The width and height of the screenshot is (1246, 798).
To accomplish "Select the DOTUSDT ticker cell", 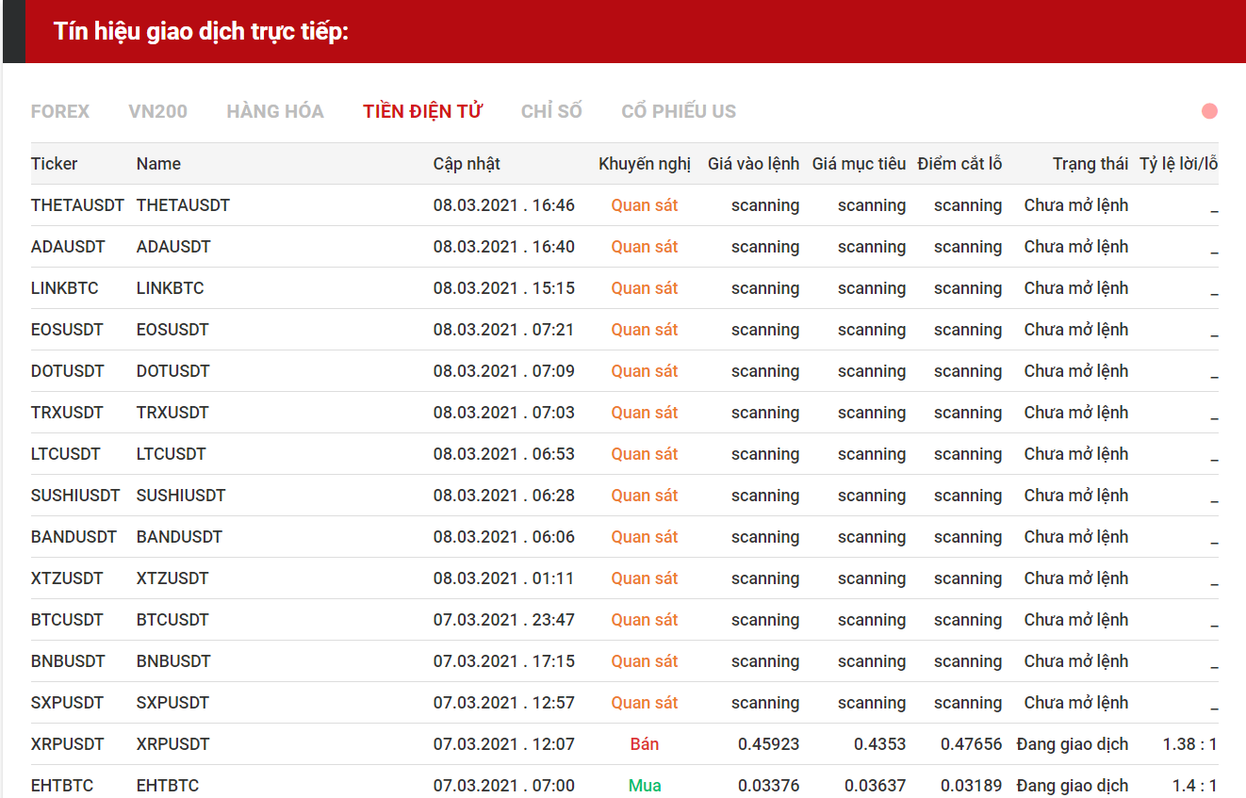I will [x=68, y=371].
